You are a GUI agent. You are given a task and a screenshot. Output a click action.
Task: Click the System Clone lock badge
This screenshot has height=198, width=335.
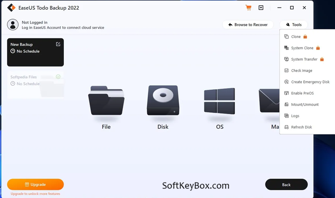pyautogui.click(x=318, y=48)
